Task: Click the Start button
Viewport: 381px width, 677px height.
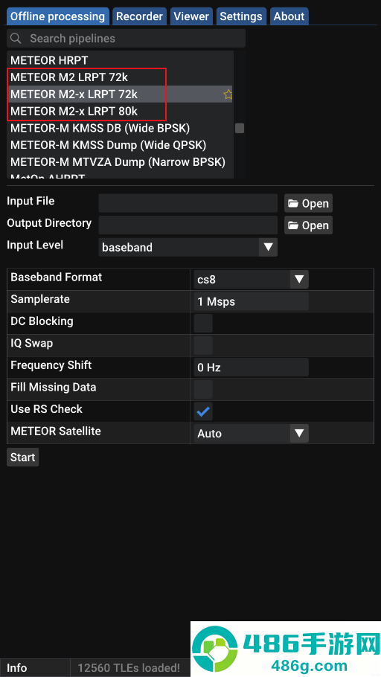Action: coord(23,458)
